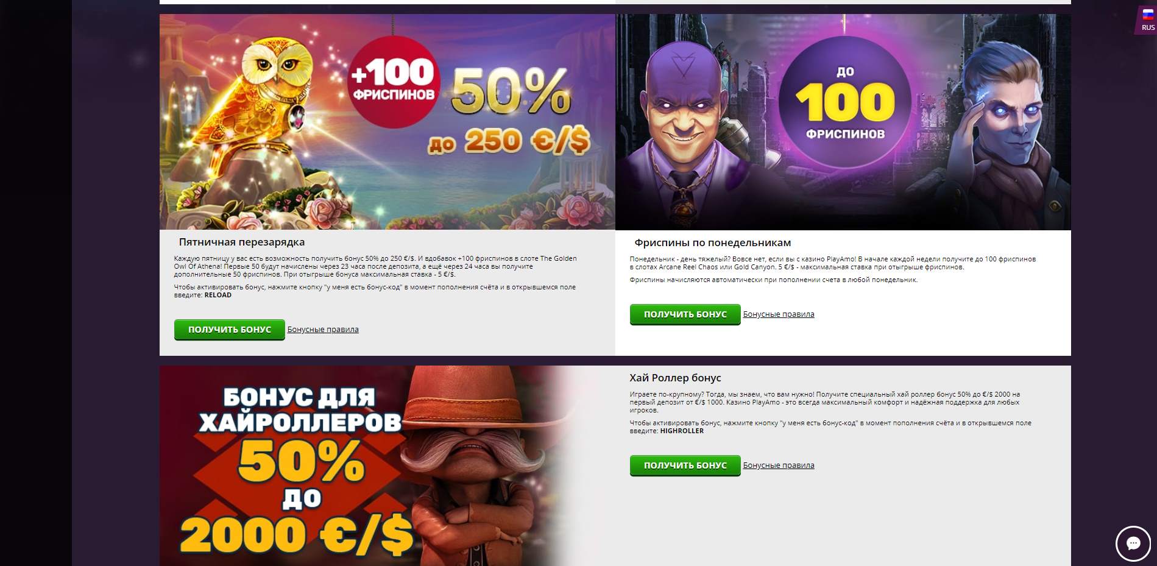The image size is (1157, 566).
Task: Click the HIGHROLLER bonus code text
Action: [x=682, y=431]
